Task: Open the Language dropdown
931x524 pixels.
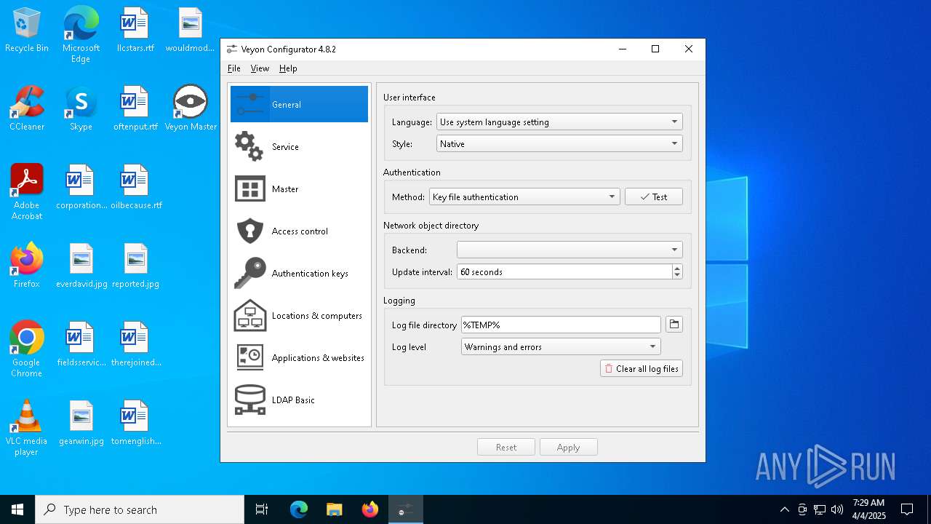Action: tap(559, 122)
